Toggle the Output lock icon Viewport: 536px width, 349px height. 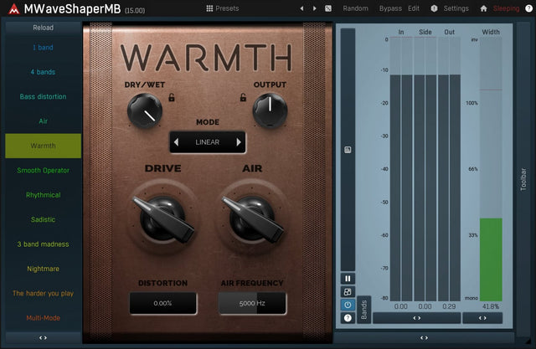(245, 98)
